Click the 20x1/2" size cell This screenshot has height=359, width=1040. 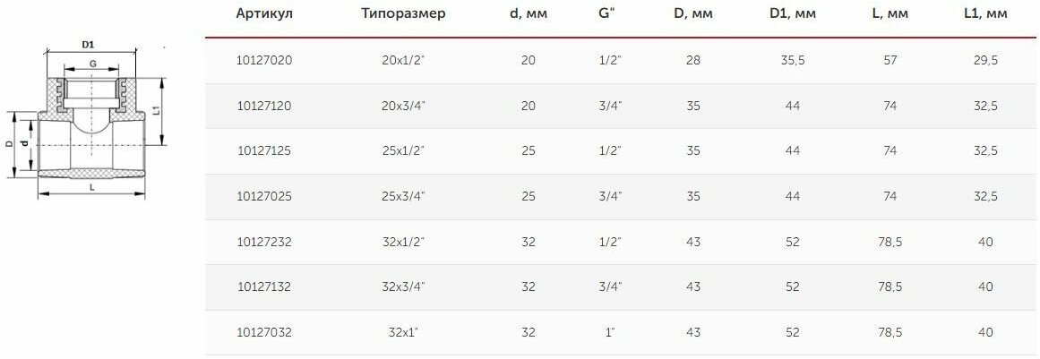coord(403,60)
